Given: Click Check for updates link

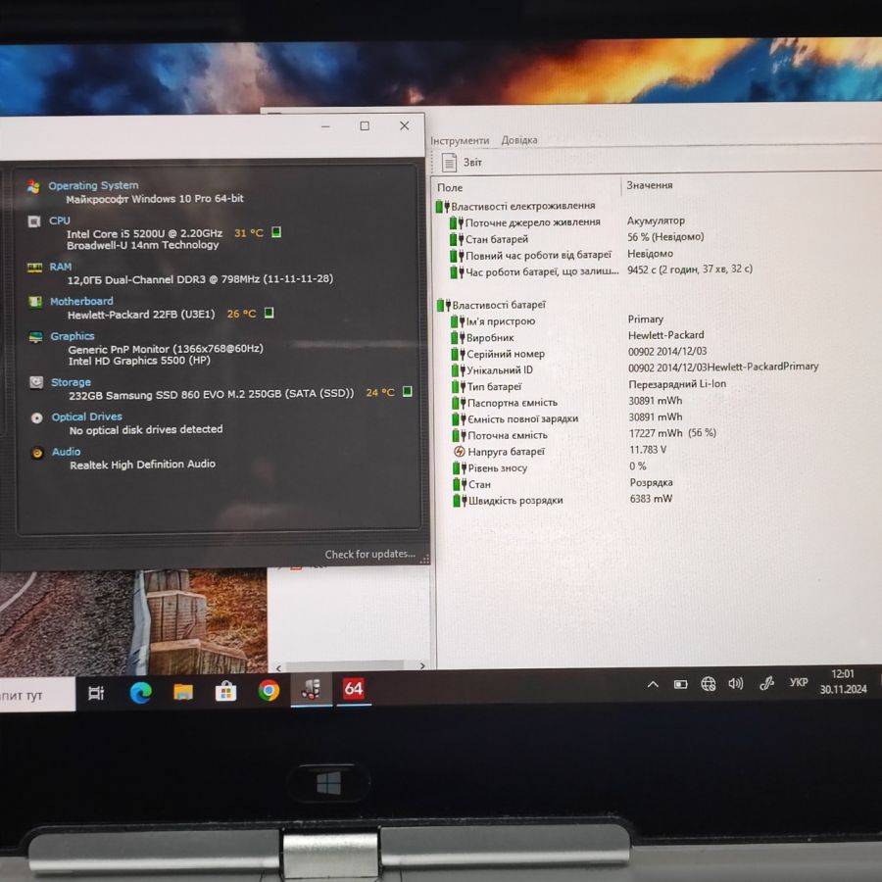Looking at the screenshot, I should (369, 554).
